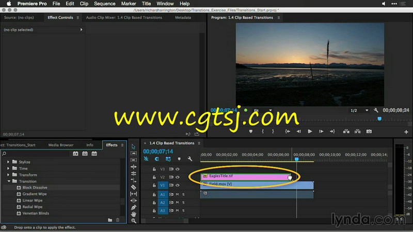This screenshot has width=413, height=232.
Task: Click the Mark Out bracket button
Action: click(x=273, y=131)
